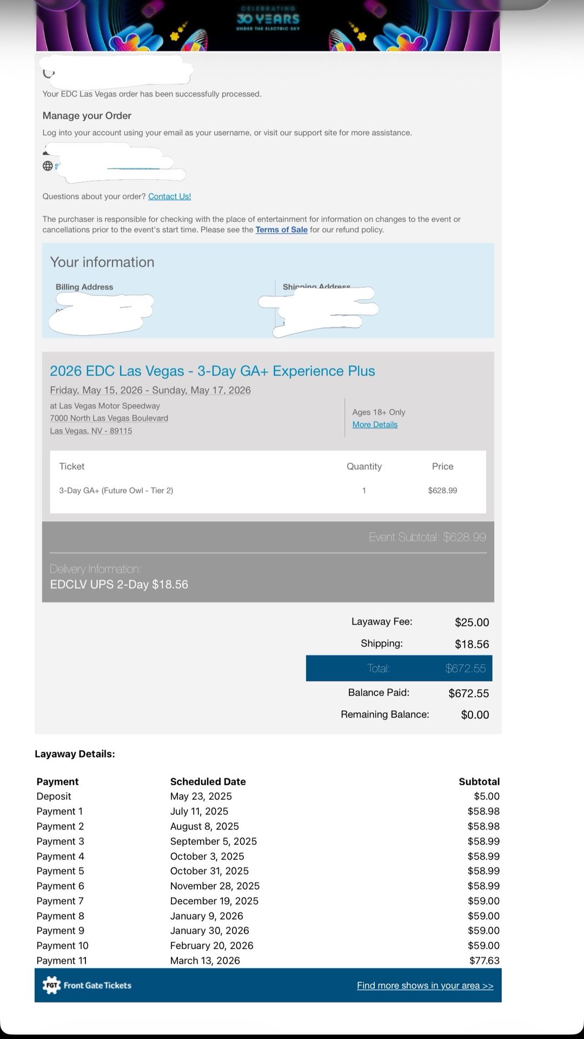Click the Deposit row in layaway table
This screenshot has height=1039, width=584.
pos(54,797)
